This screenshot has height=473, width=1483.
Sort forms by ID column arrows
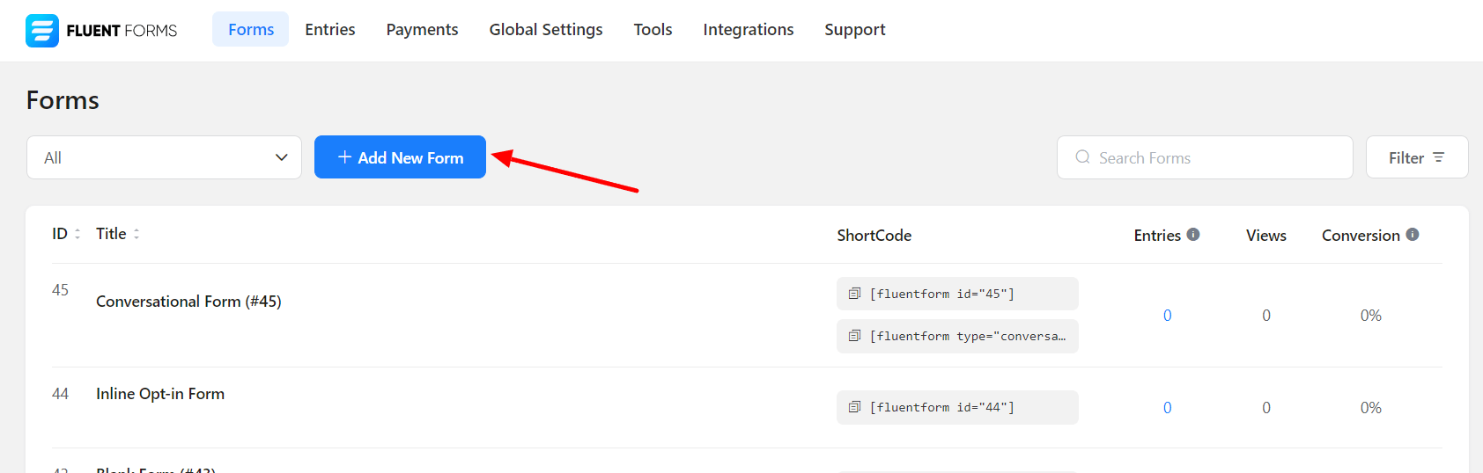pyautogui.click(x=77, y=234)
